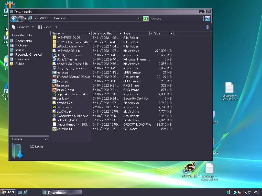Open the address bar history dropdown
This screenshot has width=262, height=196.
(139, 19)
